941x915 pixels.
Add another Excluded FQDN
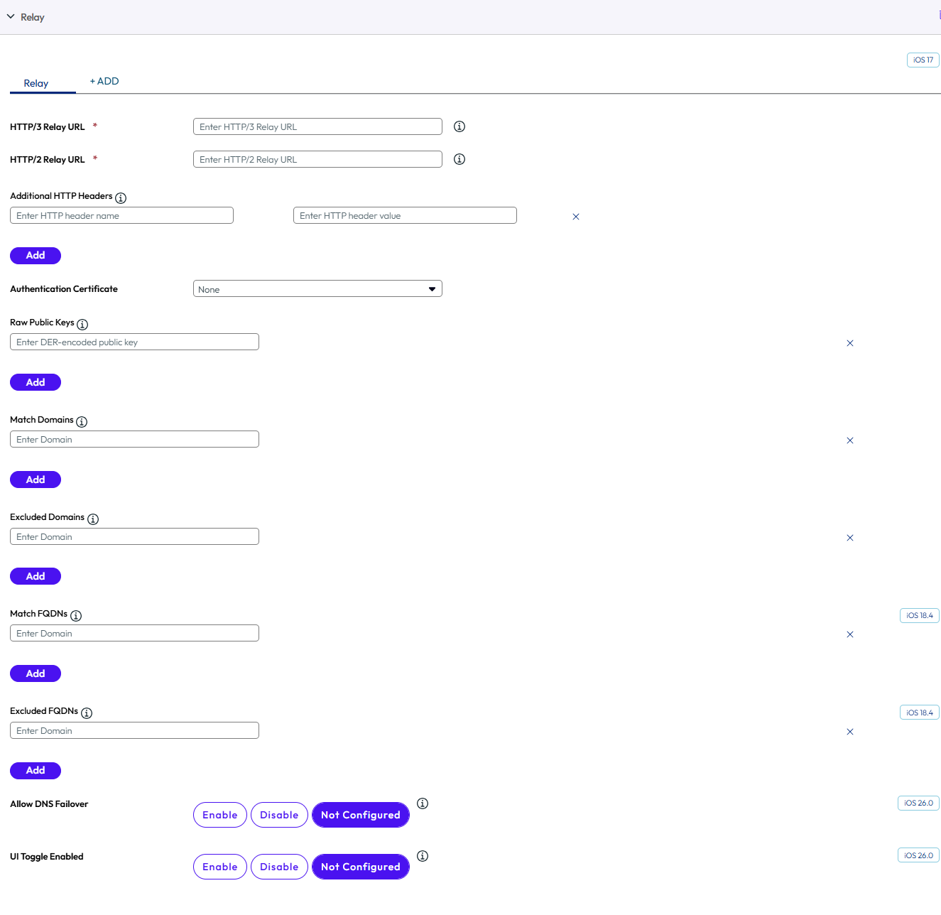coord(36,770)
